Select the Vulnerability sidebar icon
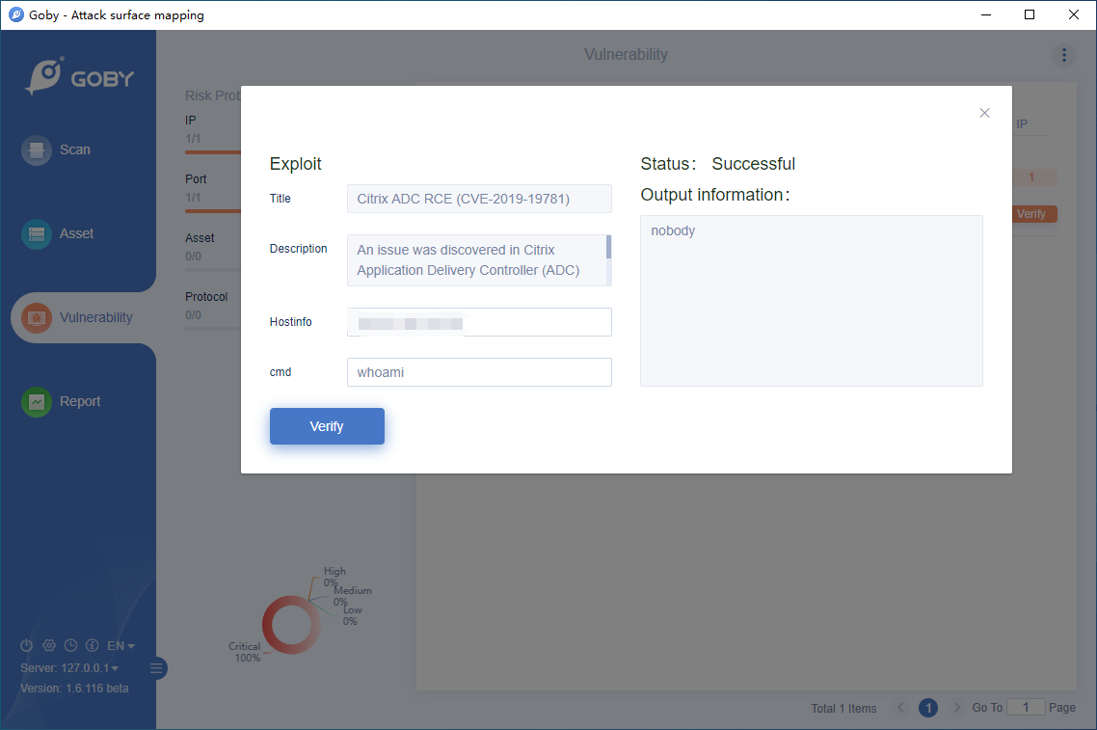This screenshot has height=730, width=1097. click(x=37, y=318)
